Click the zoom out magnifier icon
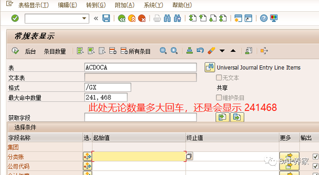 (x=163, y=50)
